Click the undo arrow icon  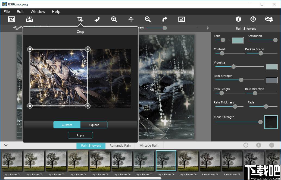coord(97,19)
